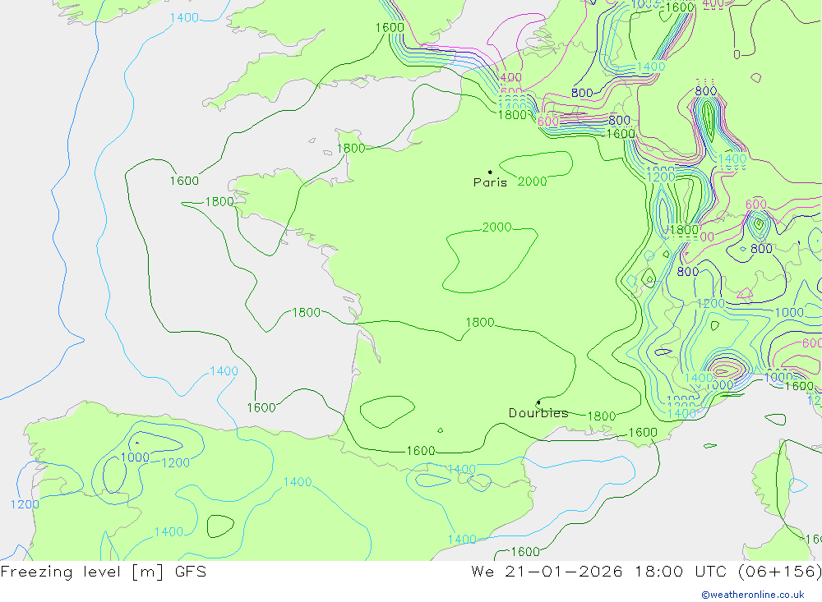
Task: Click the 'Freezing level [m] GFS' title
Action: pyautogui.click(x=104, y=571)
